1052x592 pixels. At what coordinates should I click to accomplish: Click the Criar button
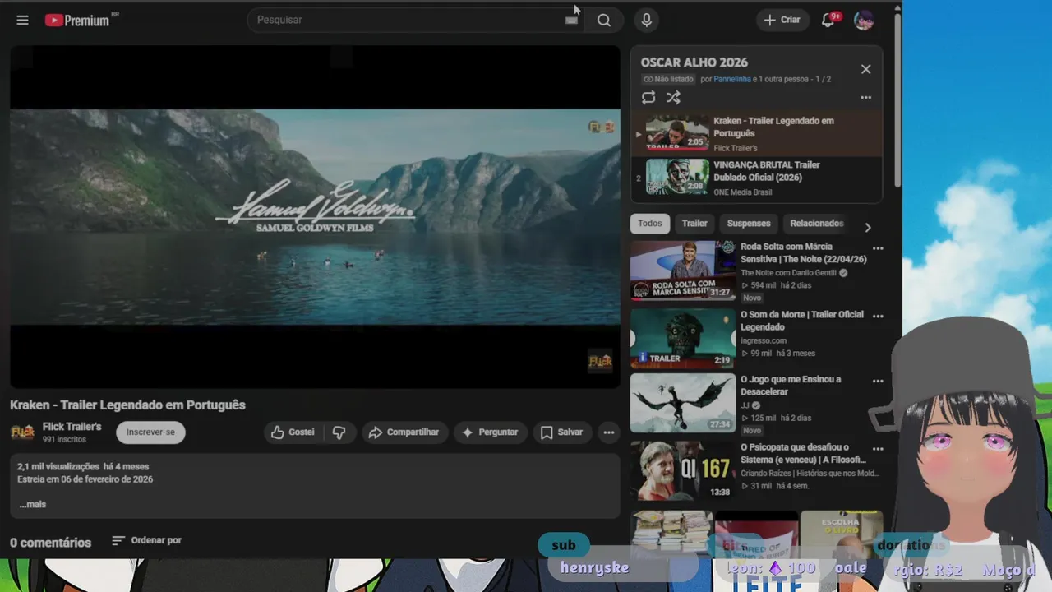[782, 20]
